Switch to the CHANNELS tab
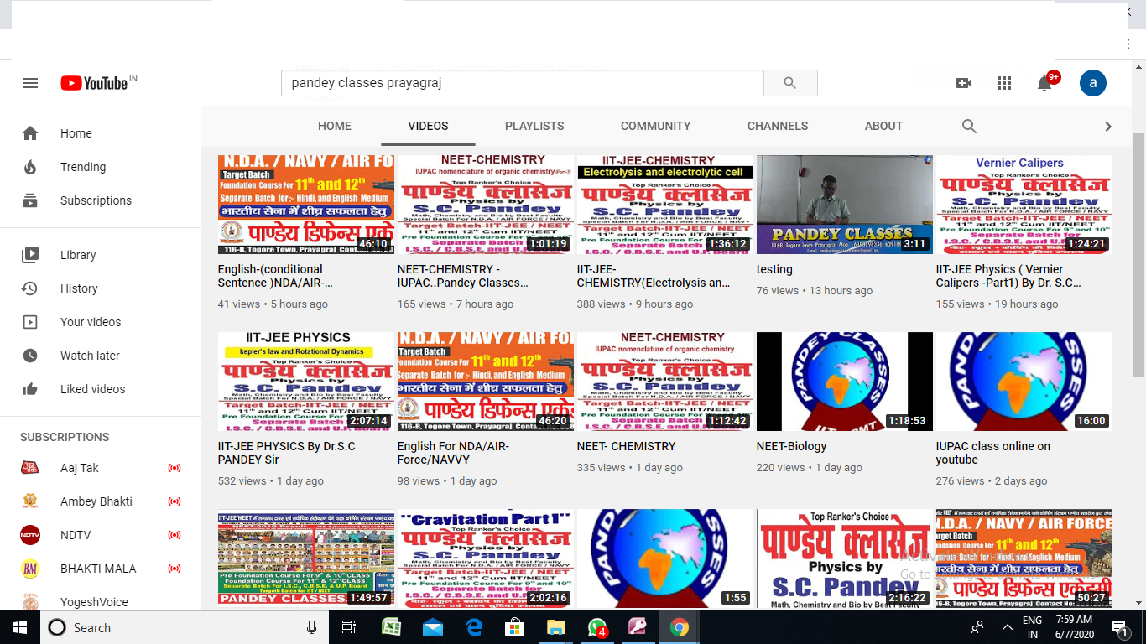The width and height of the screenshot is (1146, 644). pyautogui.click(x=778, y=126)
